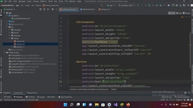193x108 pixels.
Task: Collapse the manifests folder
Action: coord(7,16)
